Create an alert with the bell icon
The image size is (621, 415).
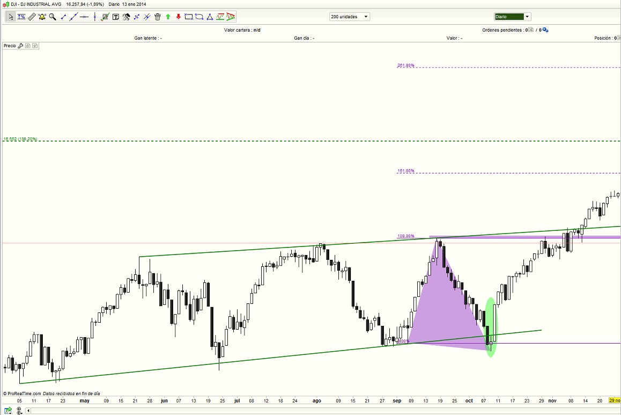pos(42,17)
